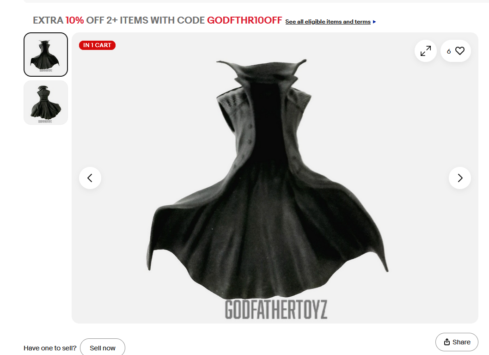Viewport: 489px width, 355px height.
Task: Go to the previous image with left chevron
Action: (90, 178)
